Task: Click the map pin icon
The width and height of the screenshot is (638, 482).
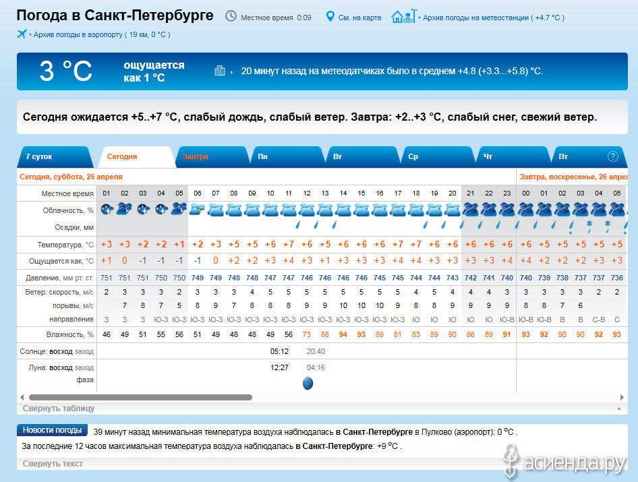Action: (330, 17)
